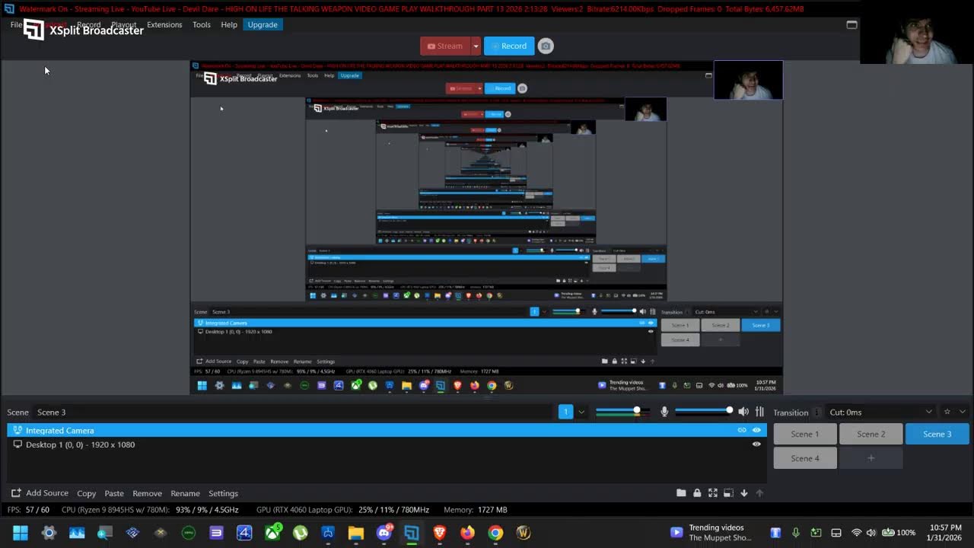Click the transition info icon
The width and height of the screenshot is (974, 548).
click(817, 413)
